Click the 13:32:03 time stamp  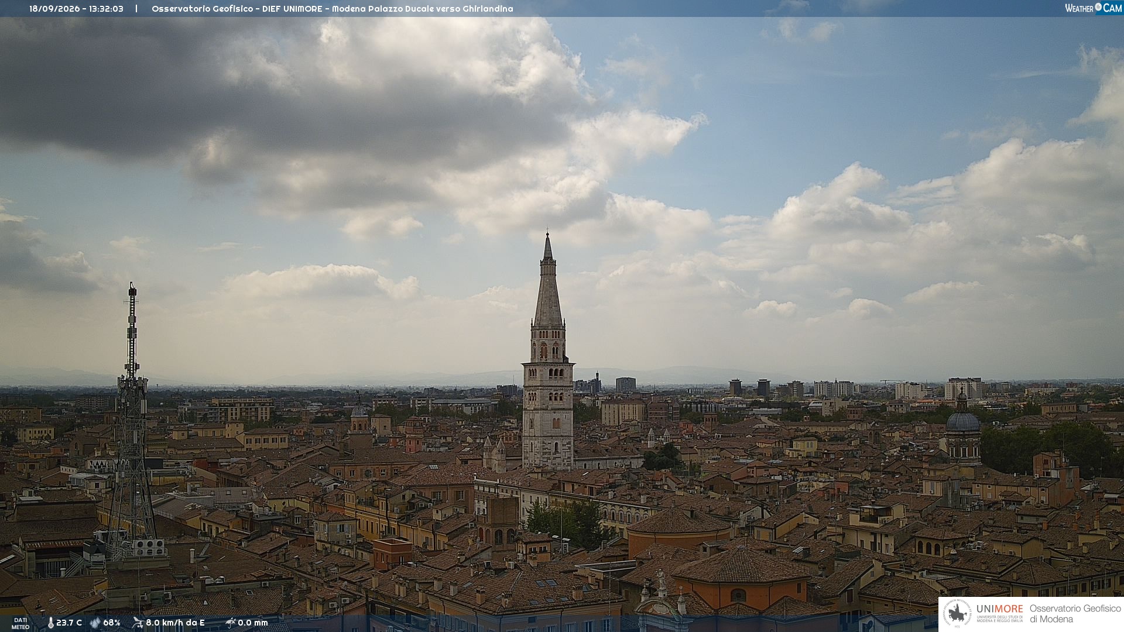click(106, 9)
